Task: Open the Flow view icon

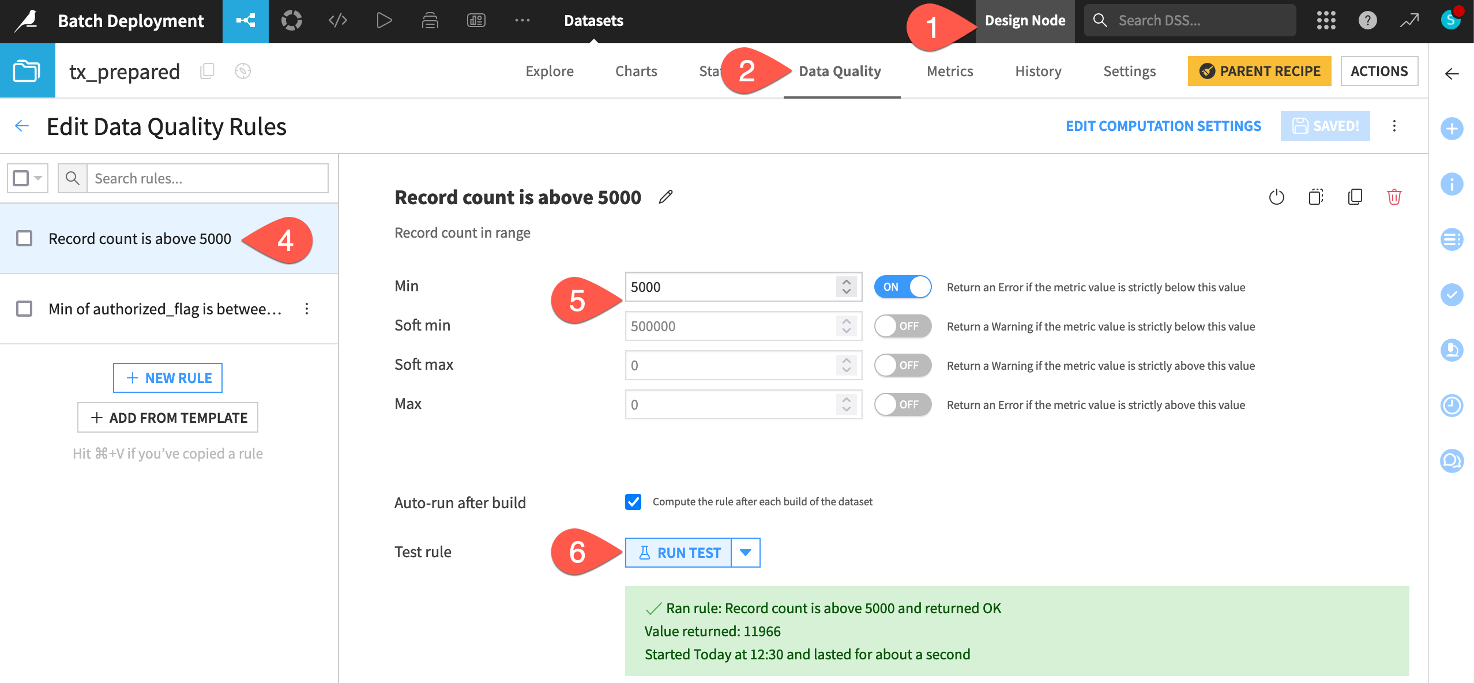Action: click(245, 21)
